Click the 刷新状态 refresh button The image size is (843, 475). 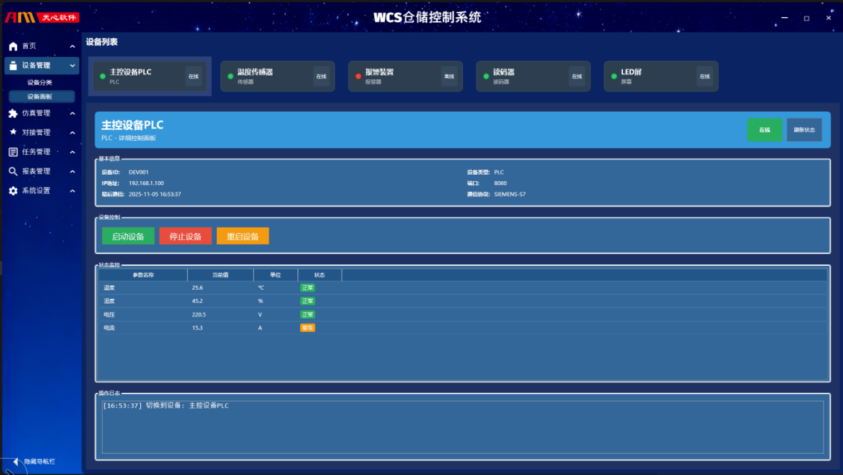pyautogui.click(x=804, y=130)
